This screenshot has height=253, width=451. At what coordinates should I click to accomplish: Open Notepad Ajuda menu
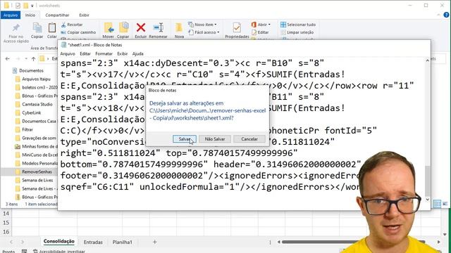pos(138,53)
